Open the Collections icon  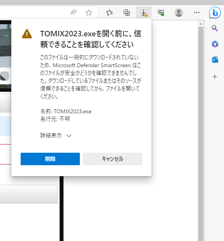(127, 12)
